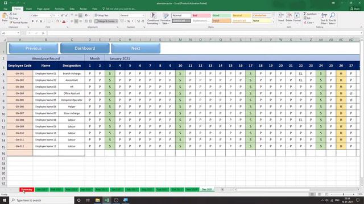Click the Save icon in quick access toolbar
The image size is (364, 204).
tap(5, 3)
